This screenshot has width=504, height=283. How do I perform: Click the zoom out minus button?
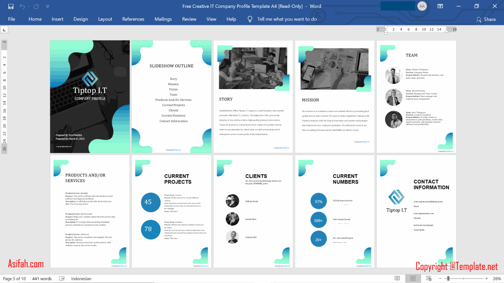coord(440,279)
